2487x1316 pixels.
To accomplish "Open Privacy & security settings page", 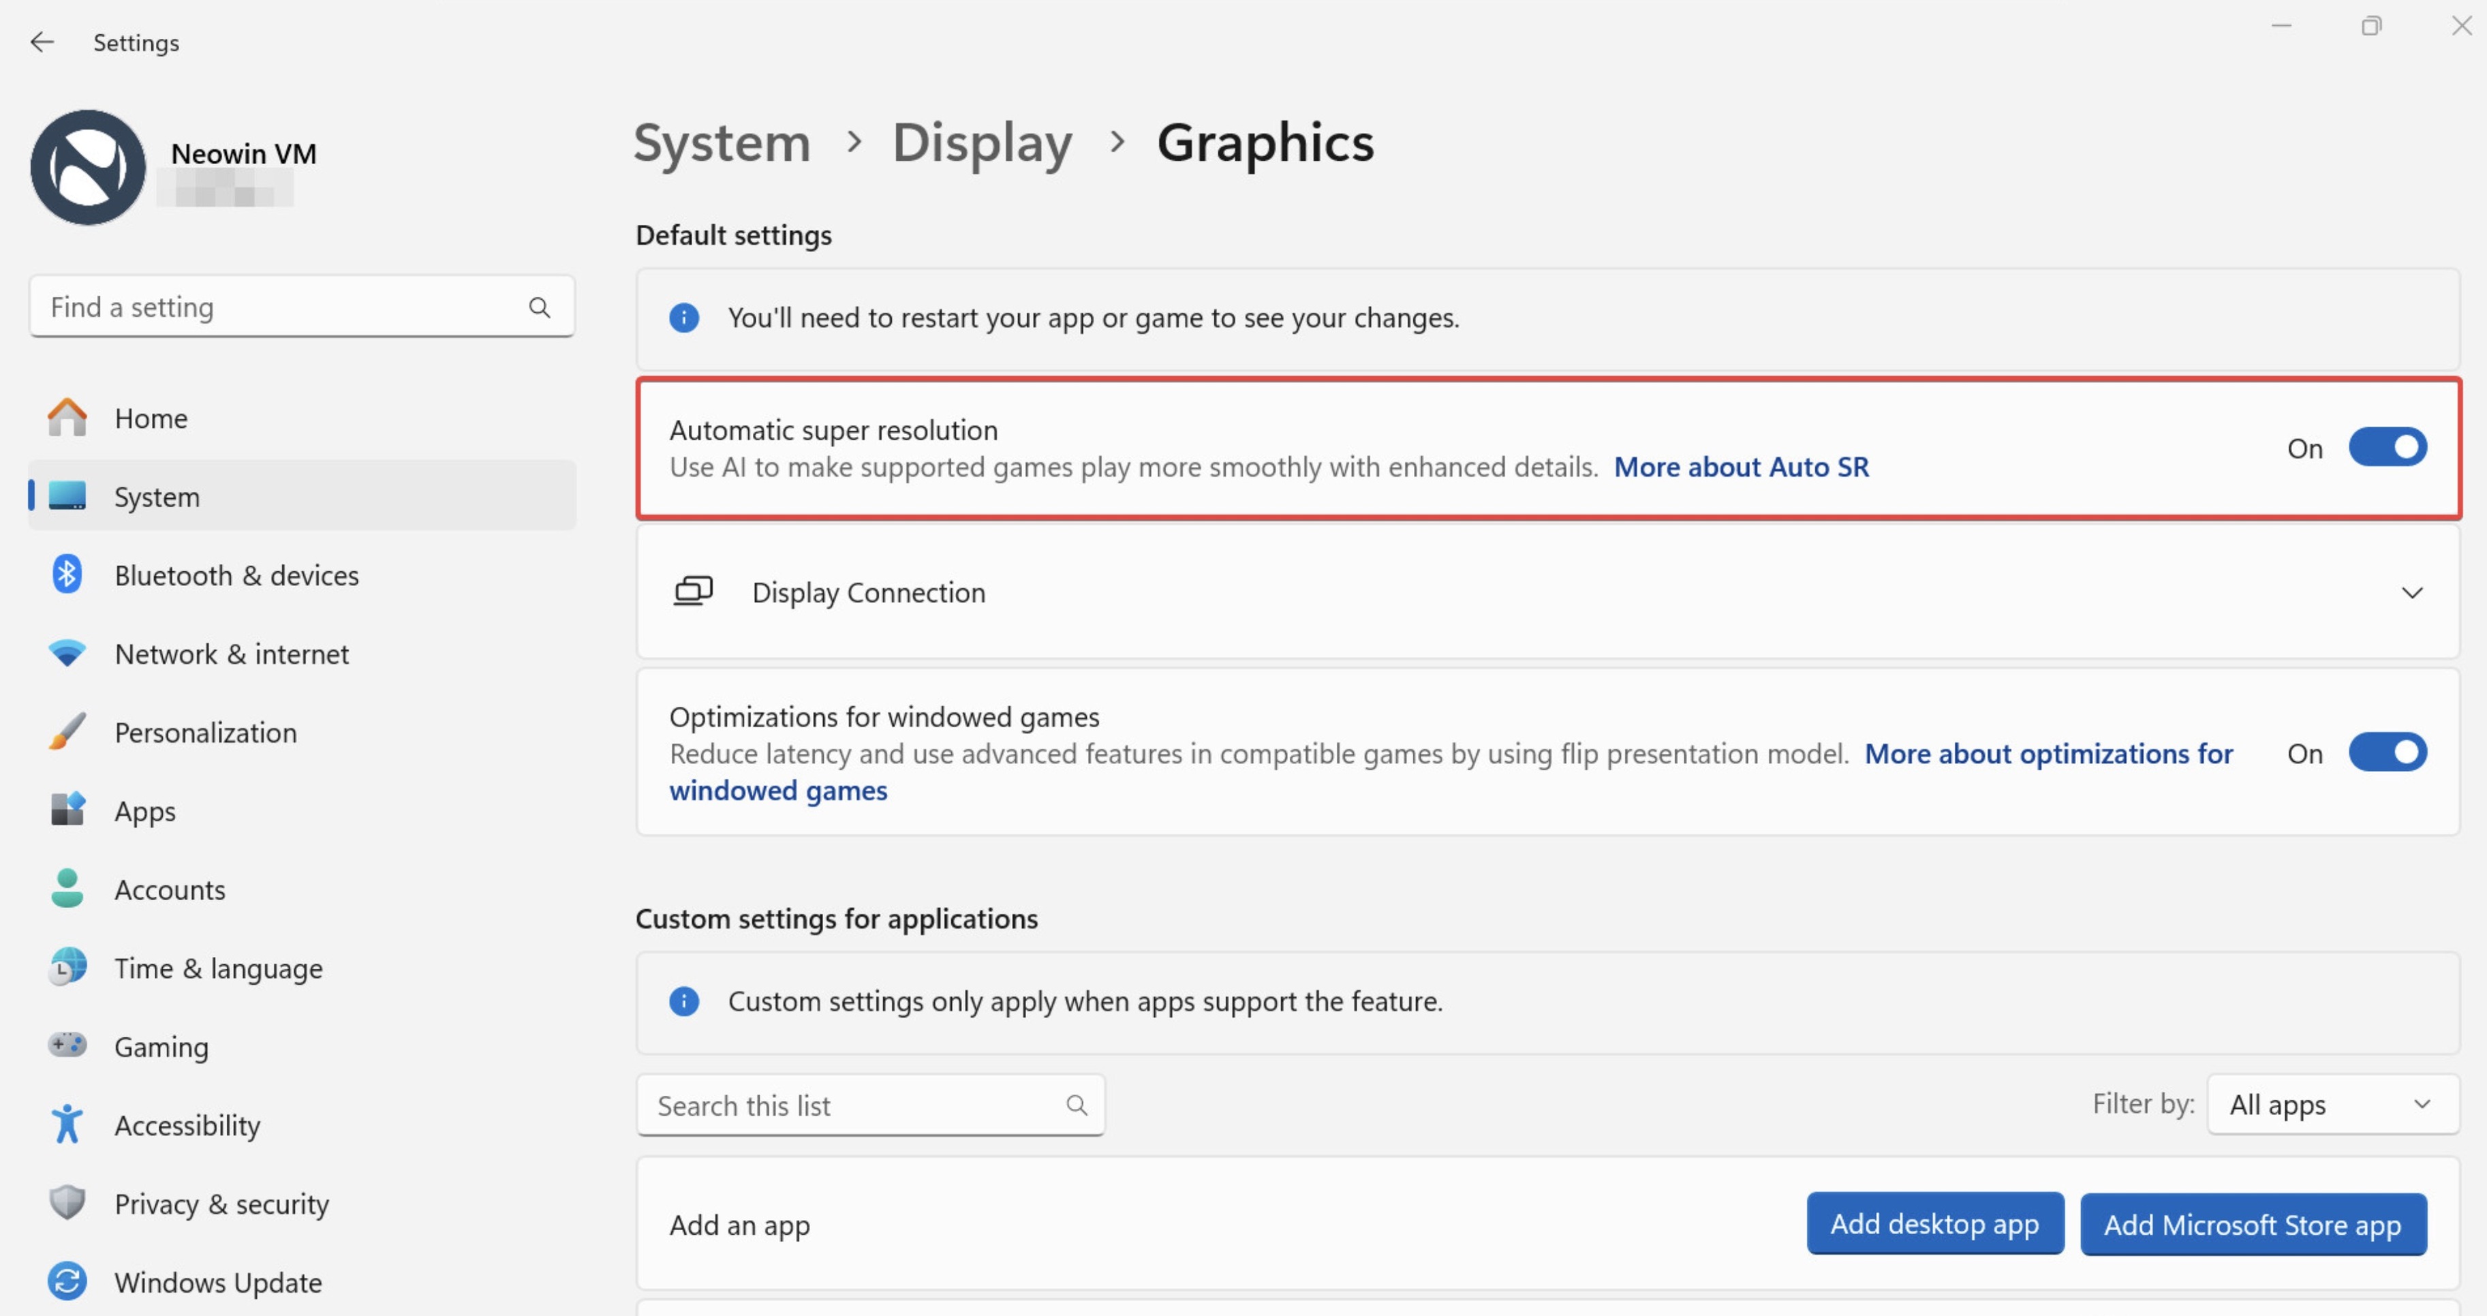I will click(221, 1204).
